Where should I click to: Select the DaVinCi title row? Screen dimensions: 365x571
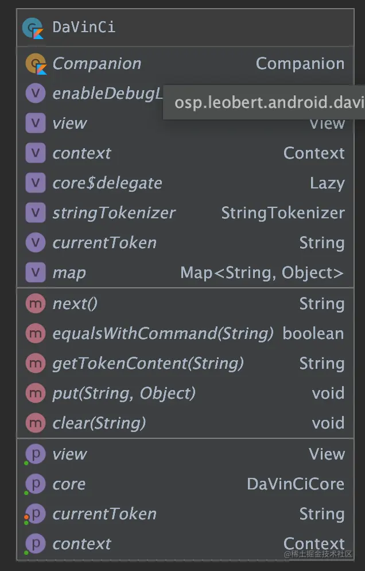click(82, 26)
